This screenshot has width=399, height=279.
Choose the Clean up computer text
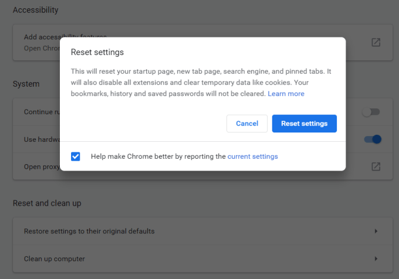coord(55,258)
